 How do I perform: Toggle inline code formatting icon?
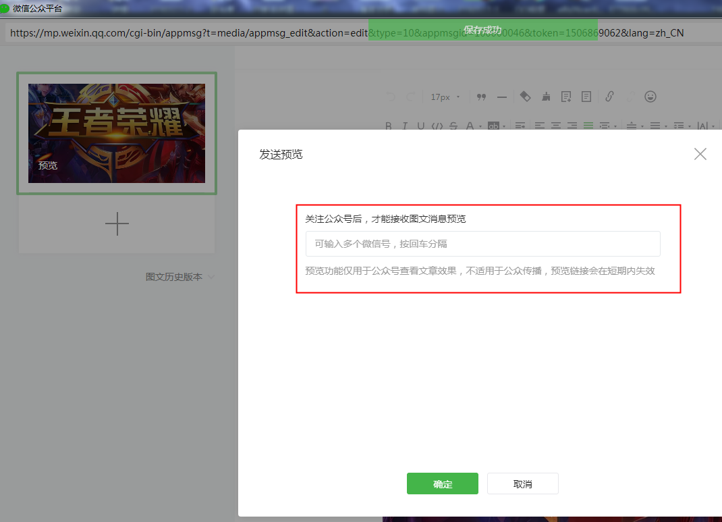pos(437,126)
